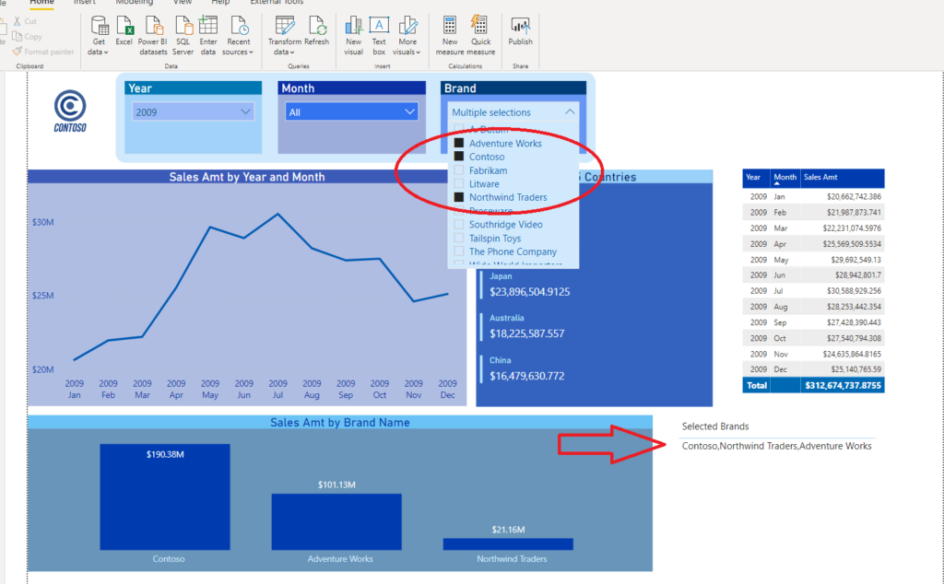Open the Modeling ribbon tab
This screenshot has height=584, width=944.
(135, 3)
